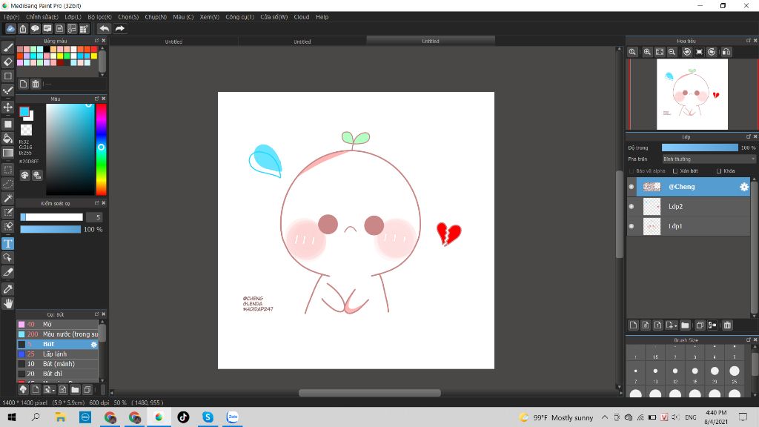This screenshot has width=759, height=427.
Task: Click rotate right icon in navigator panel
Action: (x=712, y=52)
